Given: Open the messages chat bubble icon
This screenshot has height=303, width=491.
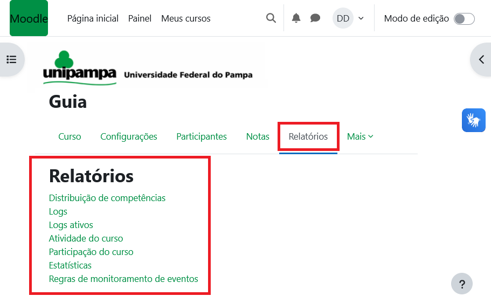Looking at the screenshot, I should pyautogui.click(x=315, y=18).
